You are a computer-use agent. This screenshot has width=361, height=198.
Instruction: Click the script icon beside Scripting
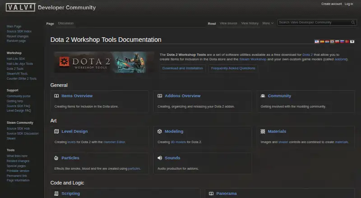56,193
